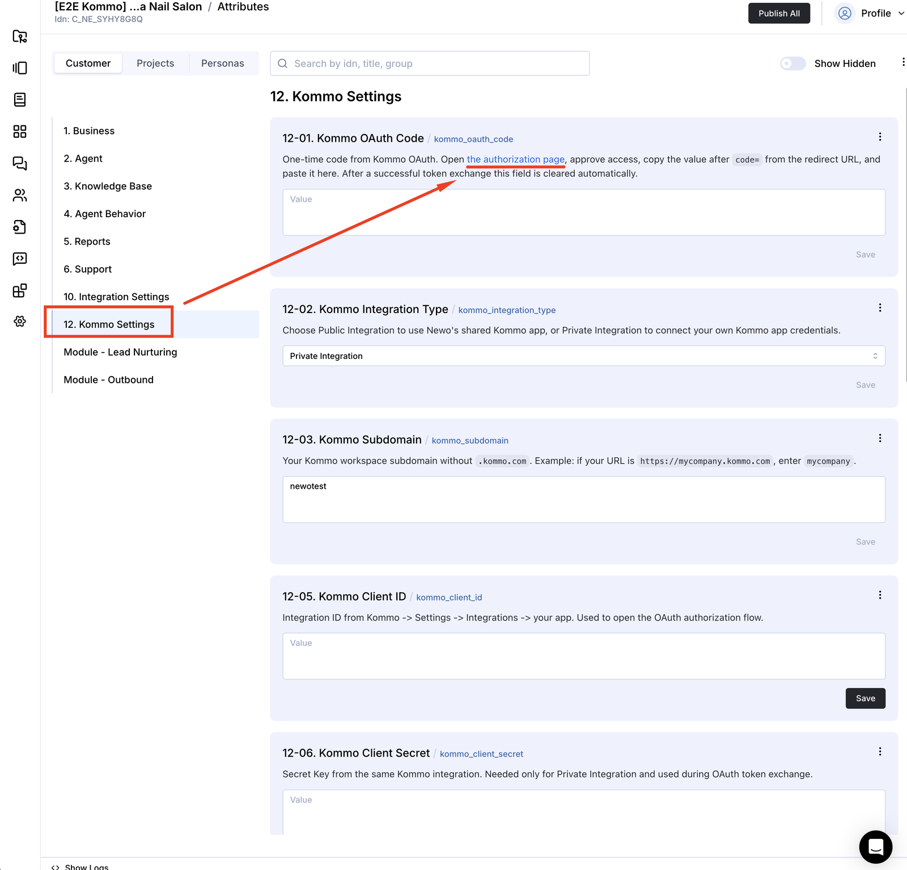The width and height of the screenshot is (907, 870).
Task: Open Module - Outbound group
Action: tap(108, 380)
